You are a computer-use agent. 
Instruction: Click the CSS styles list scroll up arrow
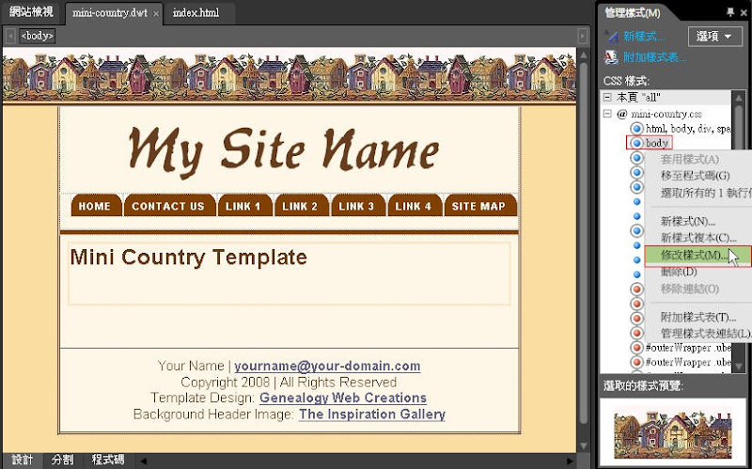[x=739, y=98]
